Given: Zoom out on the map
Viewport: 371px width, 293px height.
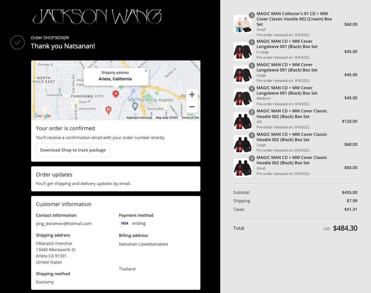Looking at the screenshot, I should [192, 107].
